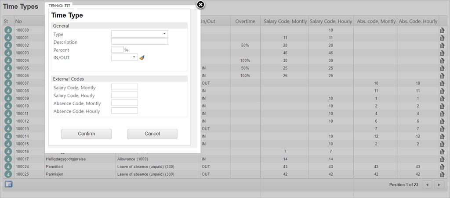Click the Absence Code, Hourly field
The width and height of the screenshot is (450, 198).
tap(124, 111)
